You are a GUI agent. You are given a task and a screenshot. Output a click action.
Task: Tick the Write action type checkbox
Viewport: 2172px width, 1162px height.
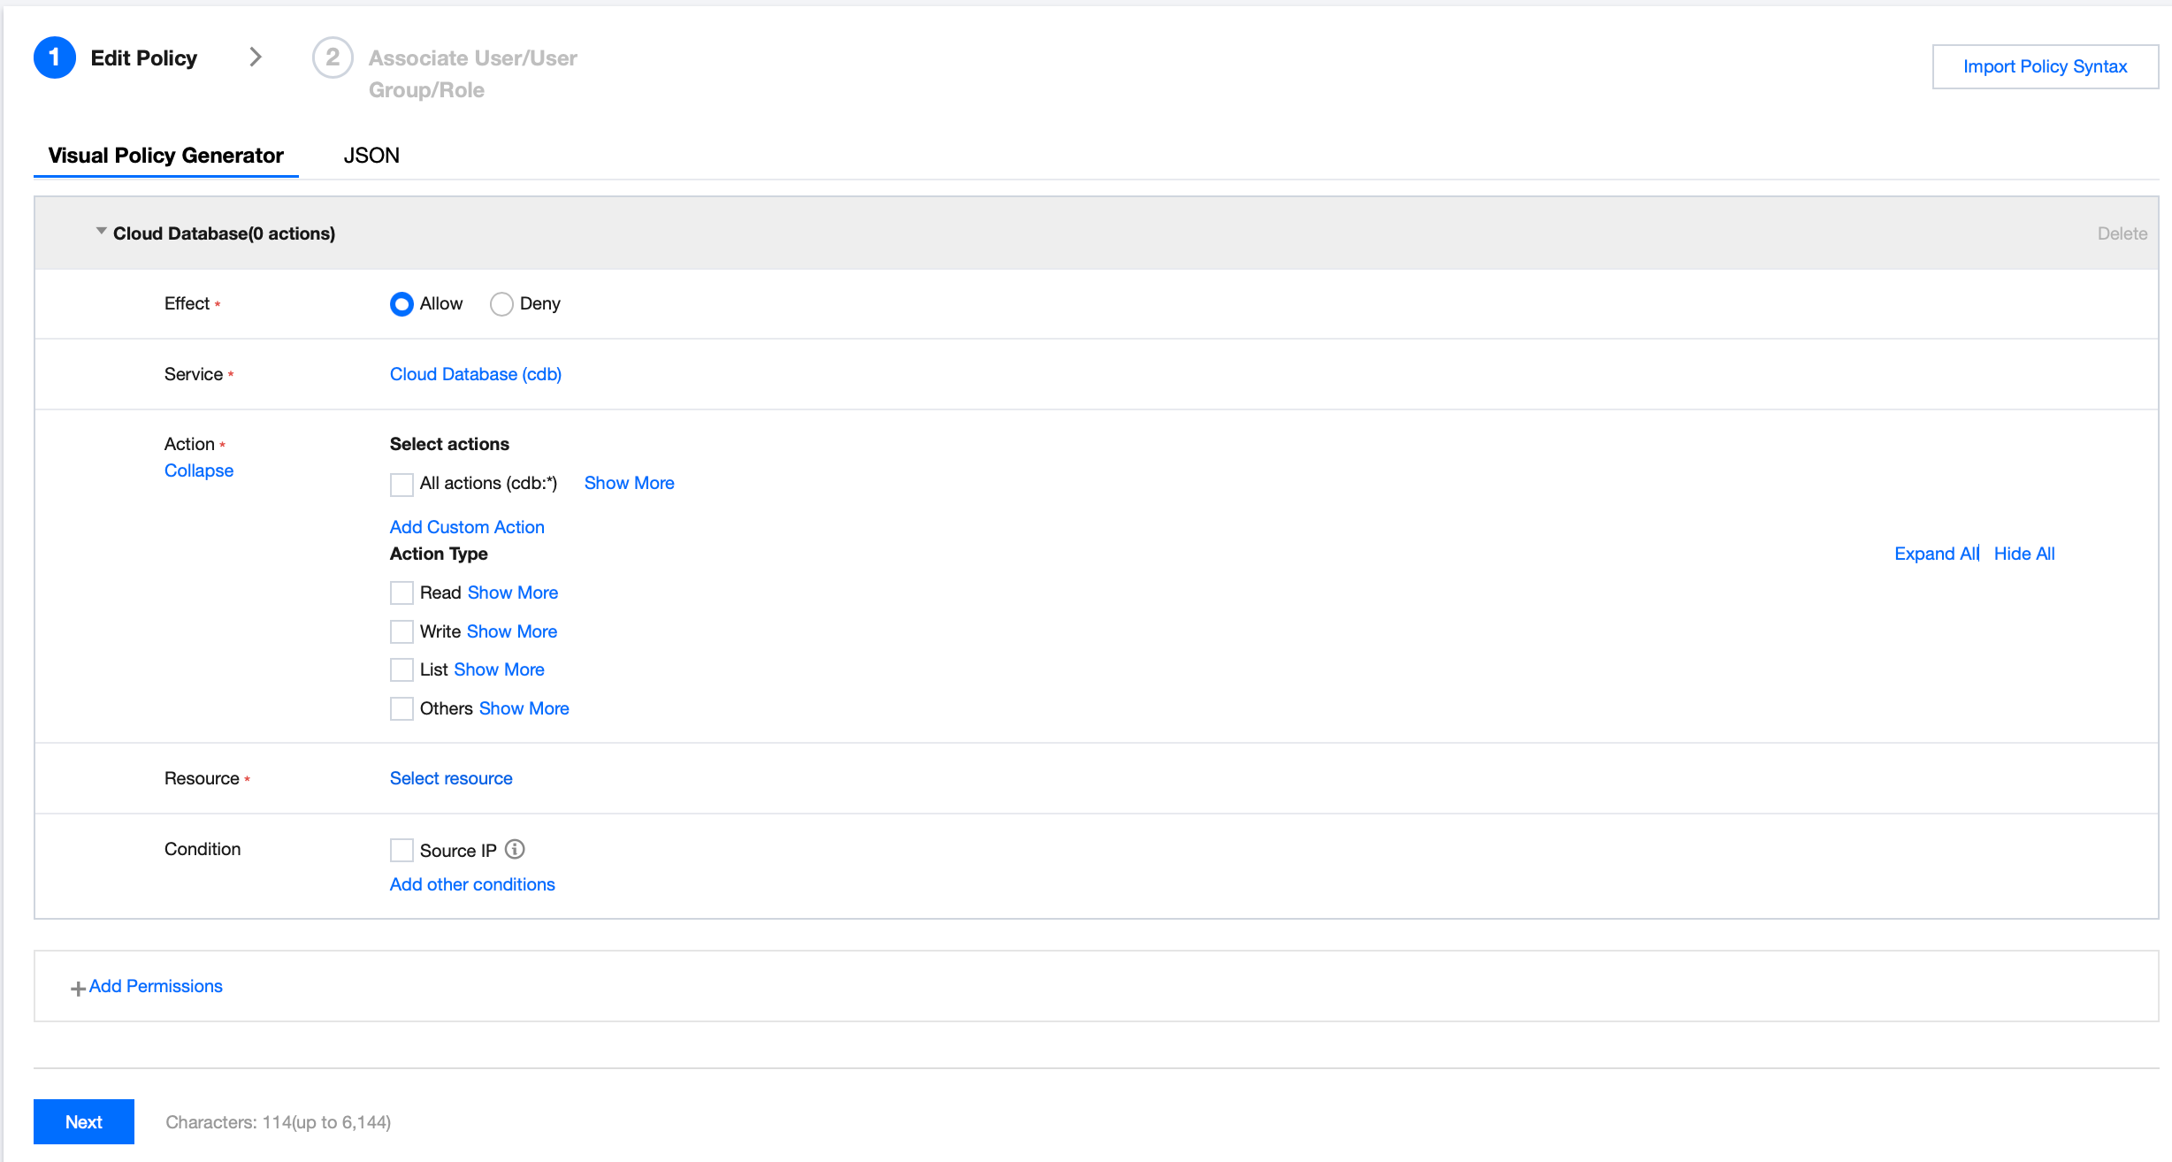pos(402,631)
